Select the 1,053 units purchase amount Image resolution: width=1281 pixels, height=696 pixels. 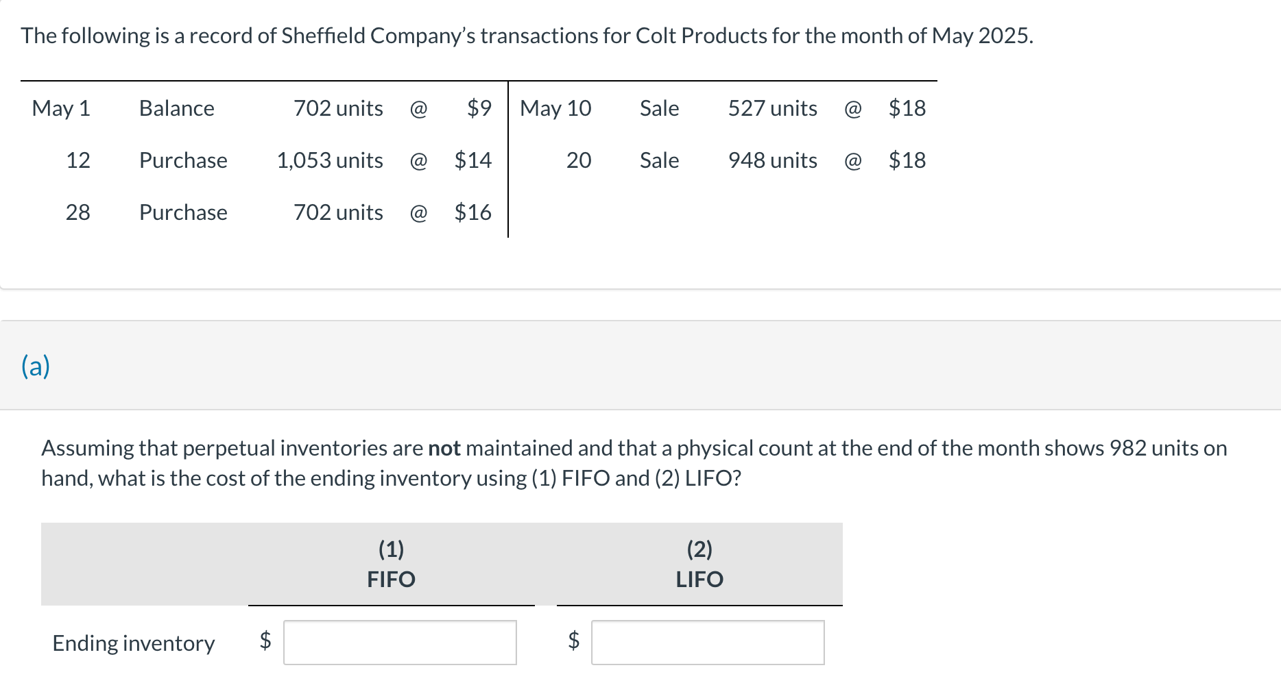point(330,160)
